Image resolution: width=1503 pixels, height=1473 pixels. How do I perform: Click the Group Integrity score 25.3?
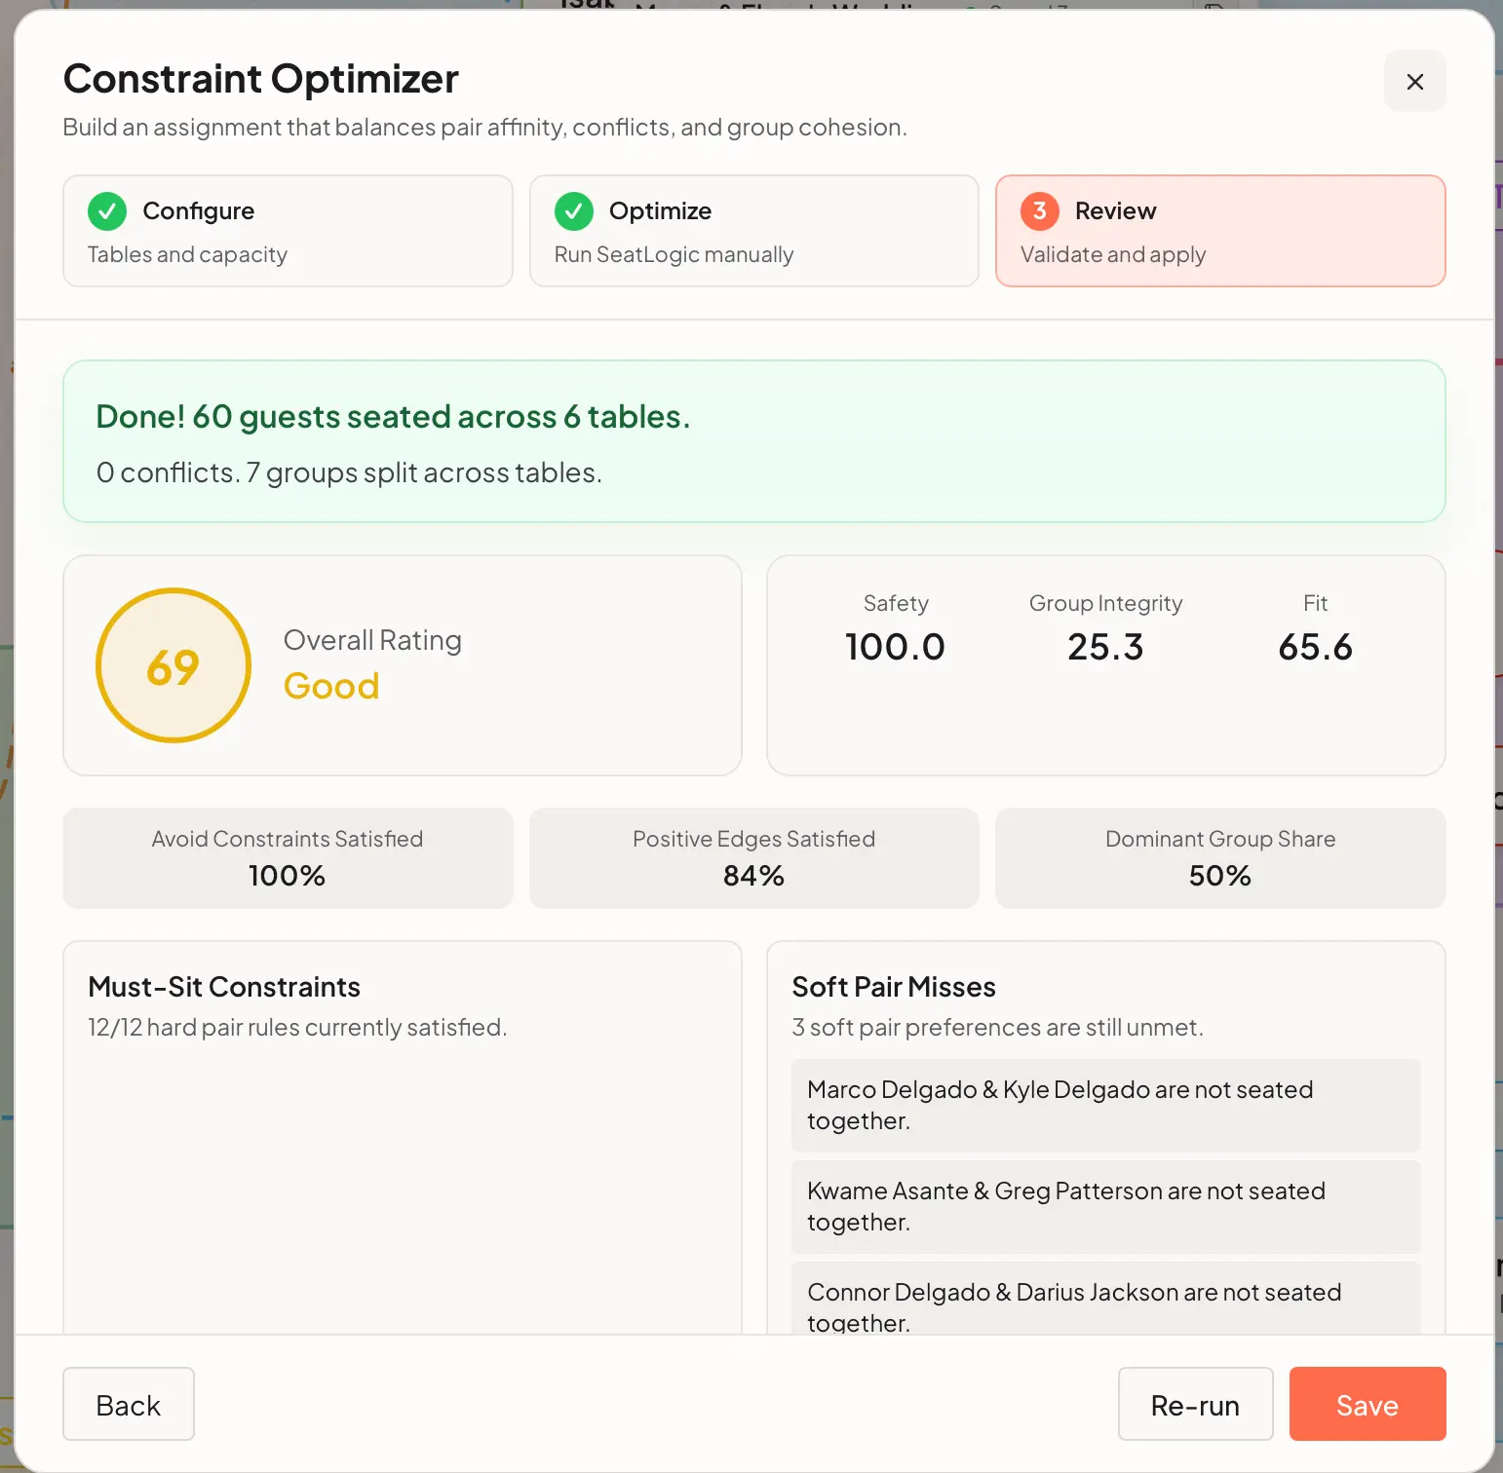tap(1105, 647)
